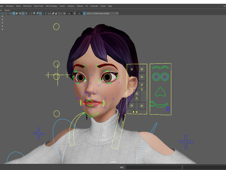Viewport: 226px width, 170px height.
Task: Select the blue cross control at right shoulder
Action: coord(186,142)
